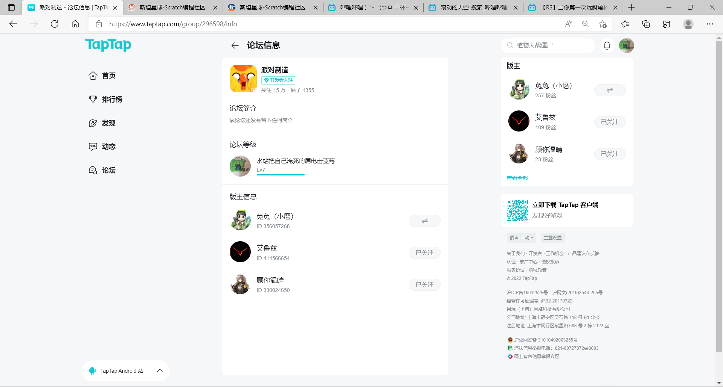The image size is (723, 387).
Task: Toggle 已关注 for 艾鲁兹 in 版主 sidebar
Action: [610, 122]
